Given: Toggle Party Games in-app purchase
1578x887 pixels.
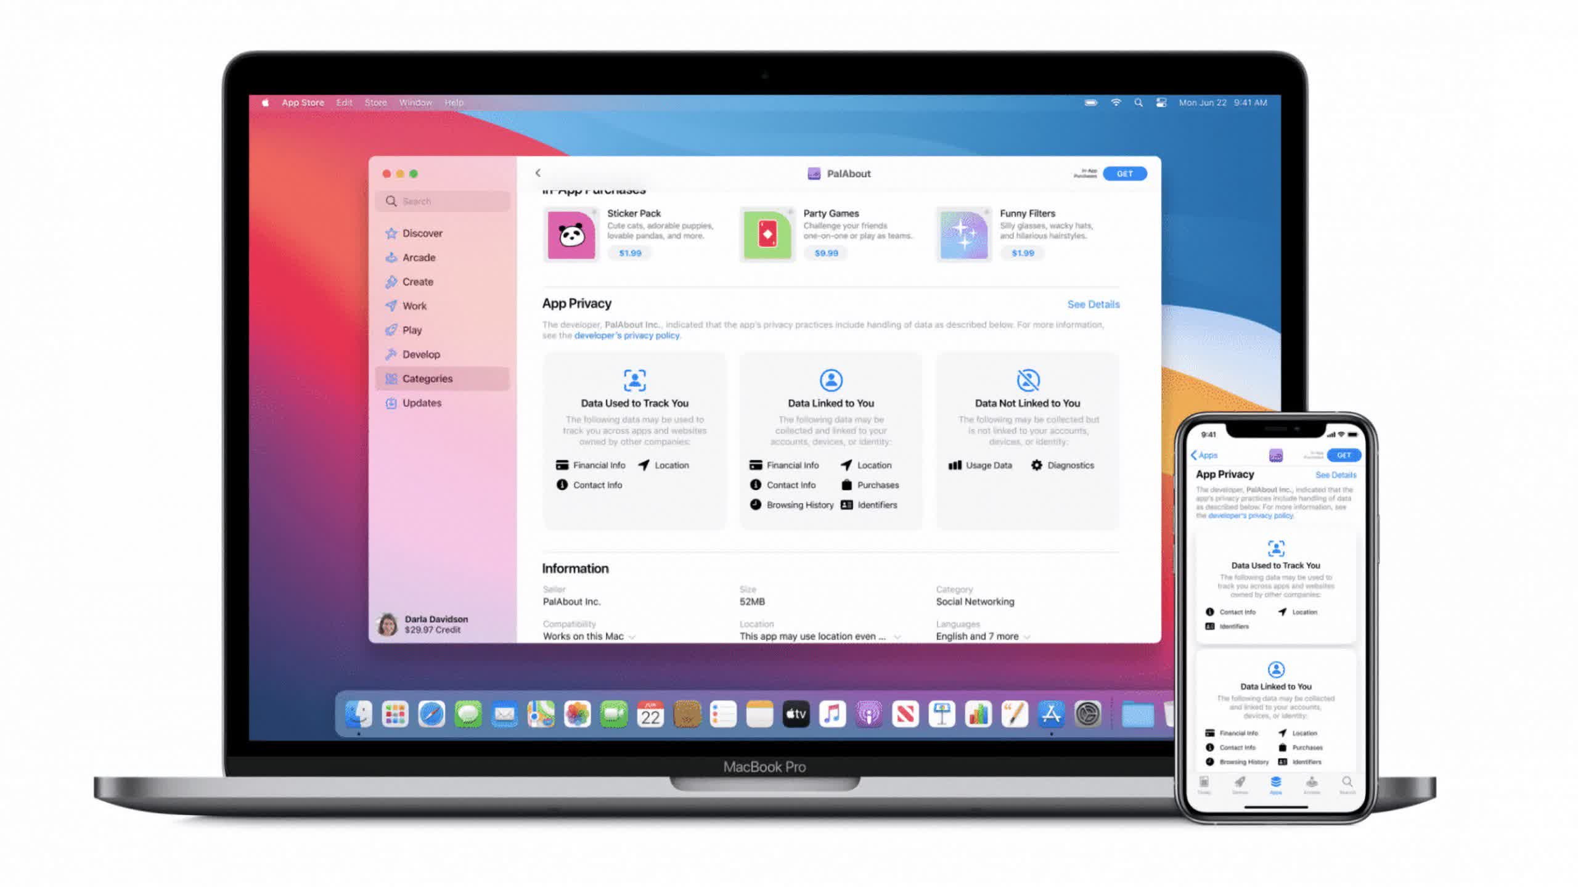Looking at the screenshot, I should [826, 254].
